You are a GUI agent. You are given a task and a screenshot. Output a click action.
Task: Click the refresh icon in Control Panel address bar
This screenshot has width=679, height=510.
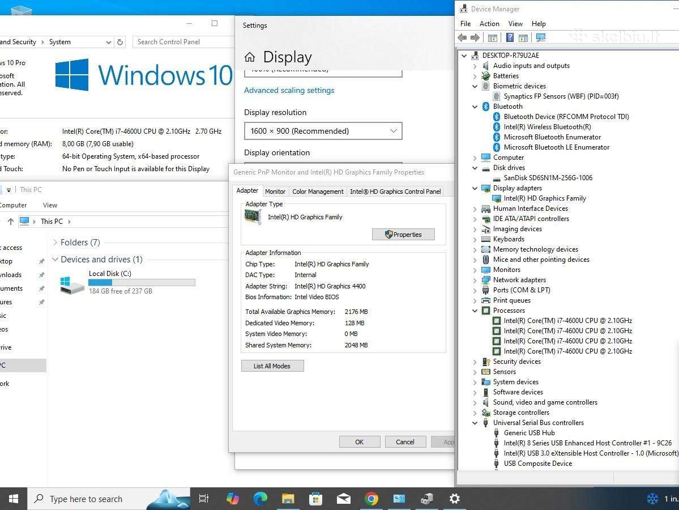(x=120, y=42)
